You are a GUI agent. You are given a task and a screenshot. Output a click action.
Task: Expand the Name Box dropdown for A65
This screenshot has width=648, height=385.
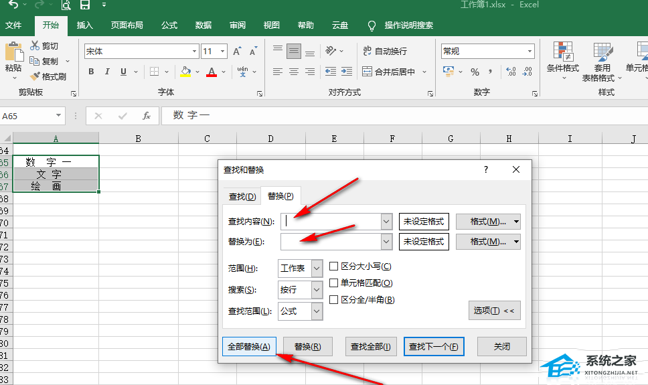(58, 116)
